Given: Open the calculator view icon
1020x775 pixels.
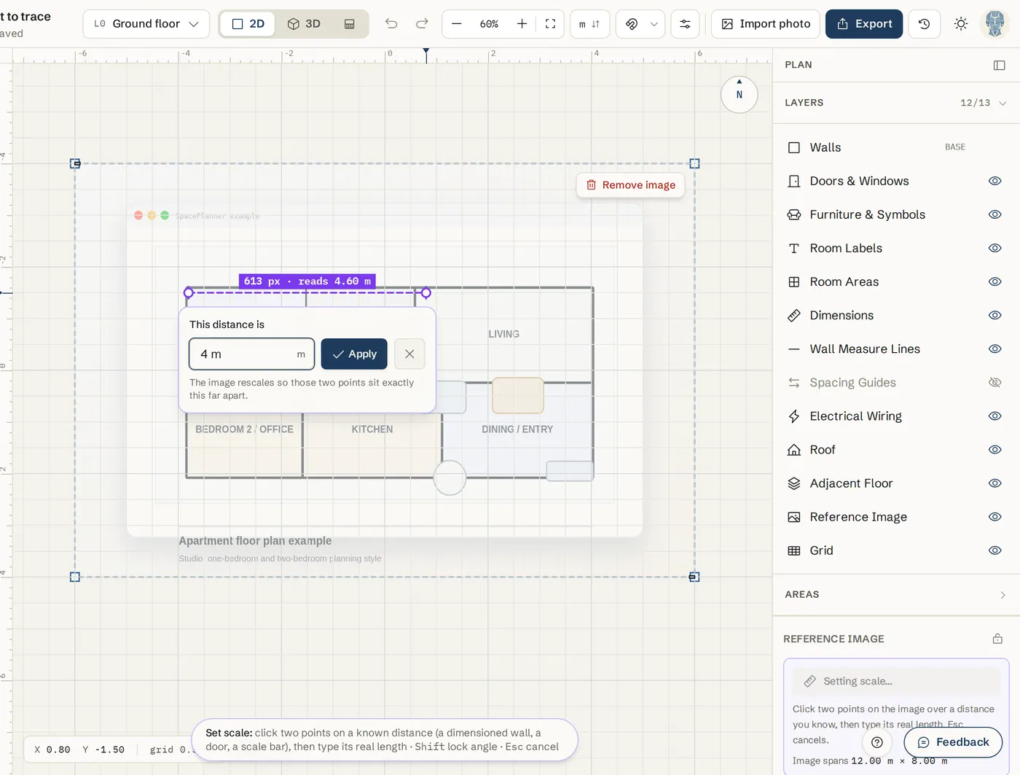Looking at the screenshot, I should point(350,24).
